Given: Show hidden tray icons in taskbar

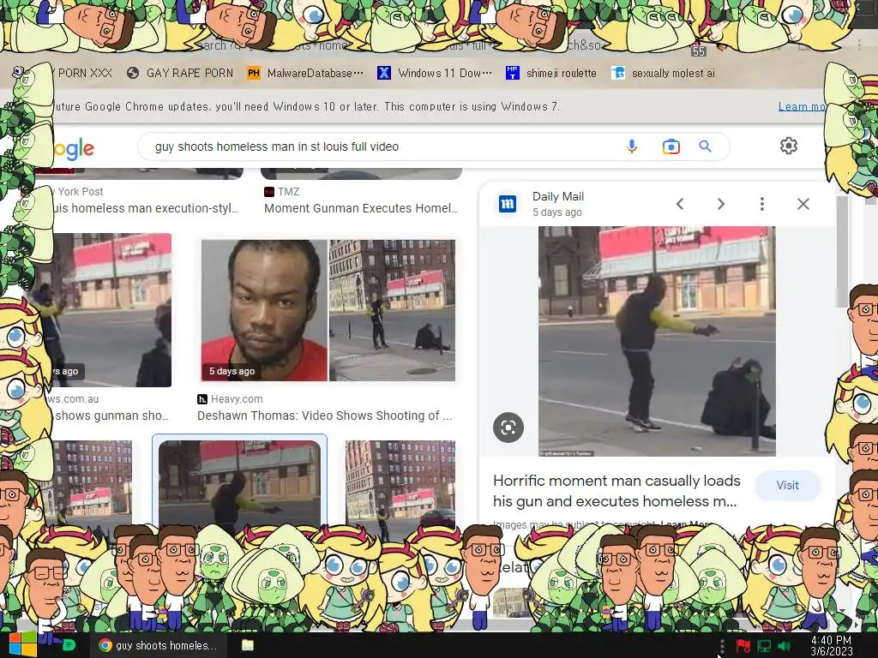Looking at the screenshot, I should point(722,646).
